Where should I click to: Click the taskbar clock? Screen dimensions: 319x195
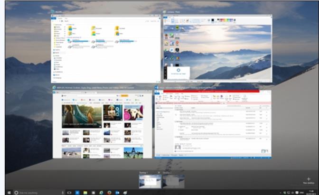(x=311, y=193)
